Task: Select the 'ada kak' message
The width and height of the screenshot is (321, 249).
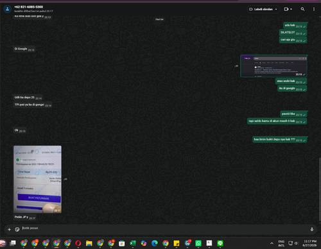Action: click(295, 26)
